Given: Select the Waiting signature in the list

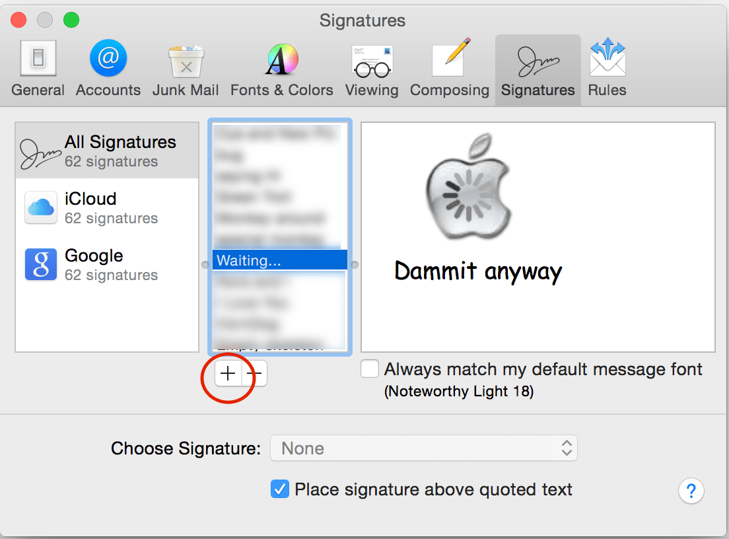Looking at the screenshot, I should tap(279, 260).
